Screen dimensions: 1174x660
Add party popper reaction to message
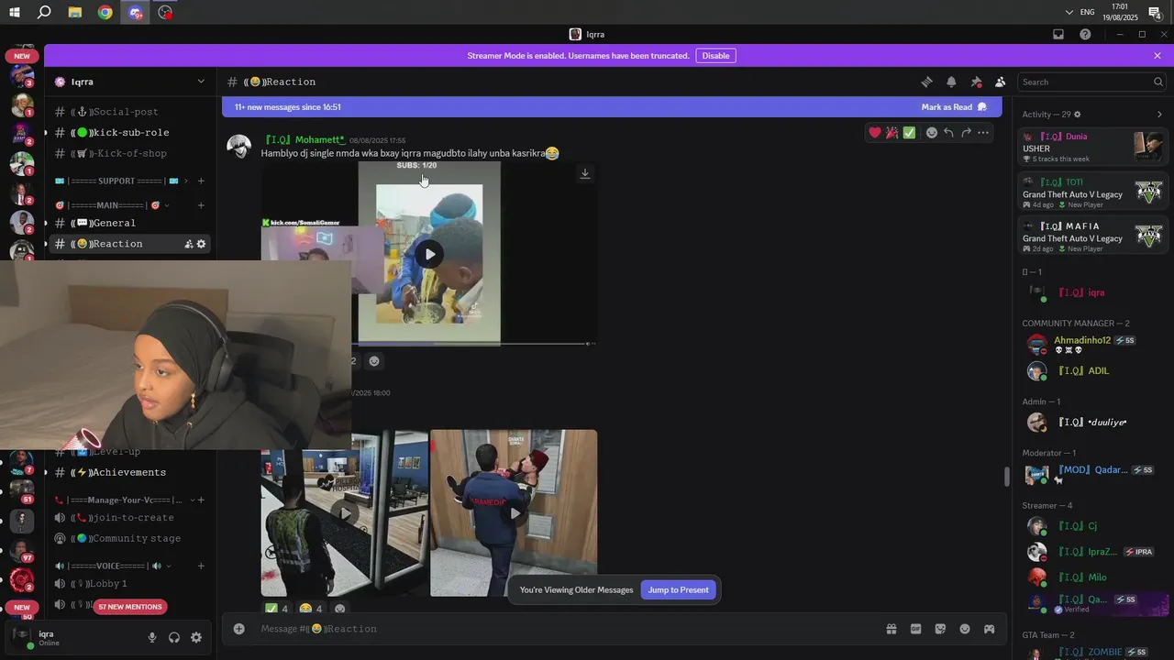[x=892, y=133]
